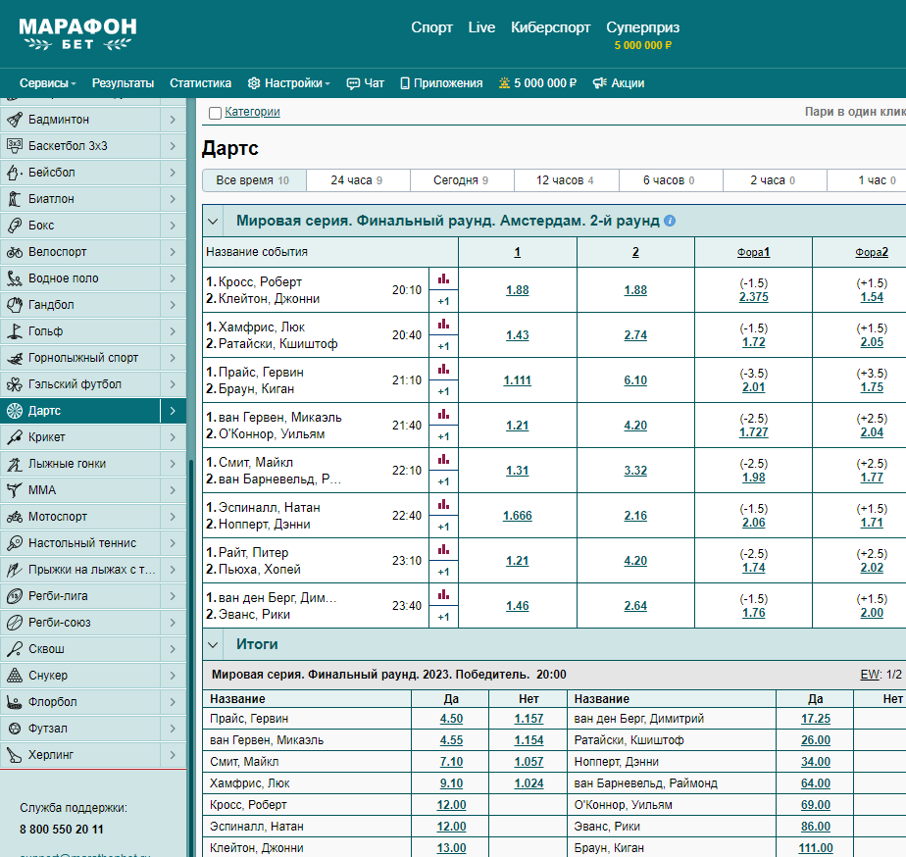Open the Live top navigation item
The image size is (906, 857).
tap(481, 27)
